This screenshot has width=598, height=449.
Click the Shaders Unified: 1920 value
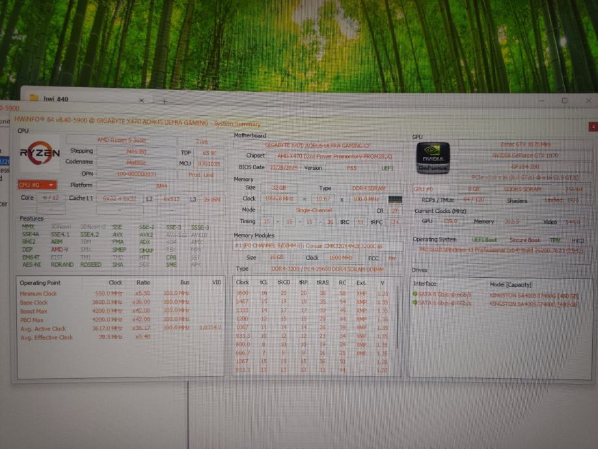[562, 200]
